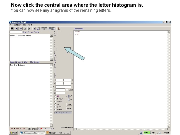Click the first input field in second filter row
The width and height of the screenshot is (180, 135).
click(59, 83)
